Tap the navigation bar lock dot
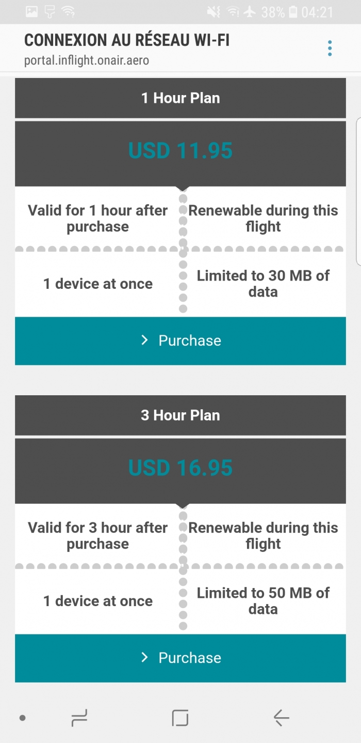The width and height of the screenshot is (361, 743). click(x=22, y=718)
